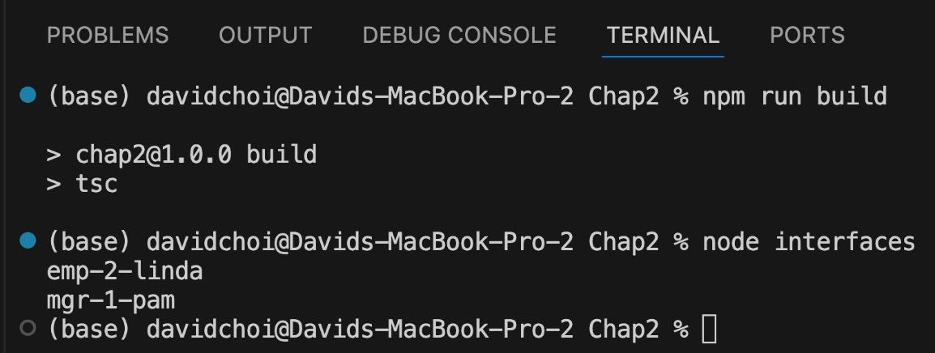
Task: Open the OUTPUT panel tab
Action: [266, 36]
